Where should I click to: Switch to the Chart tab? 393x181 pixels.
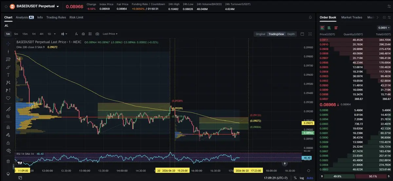point(8,17)
